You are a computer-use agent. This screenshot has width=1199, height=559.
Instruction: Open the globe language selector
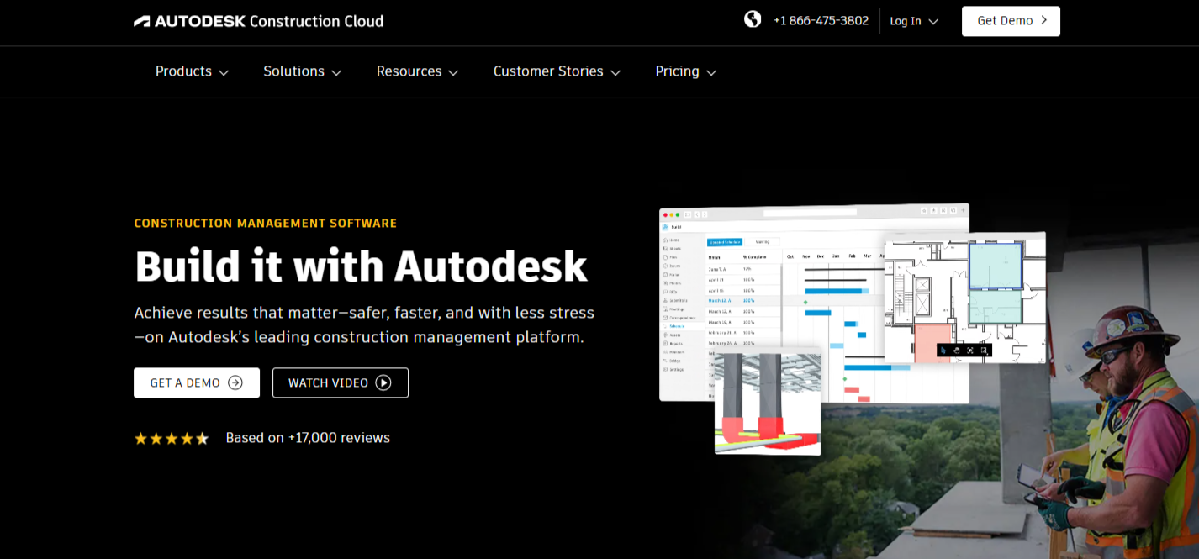[753, 19]
